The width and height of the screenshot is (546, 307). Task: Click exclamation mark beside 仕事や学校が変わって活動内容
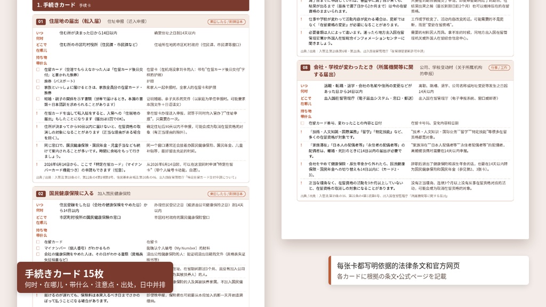[302, 20]
